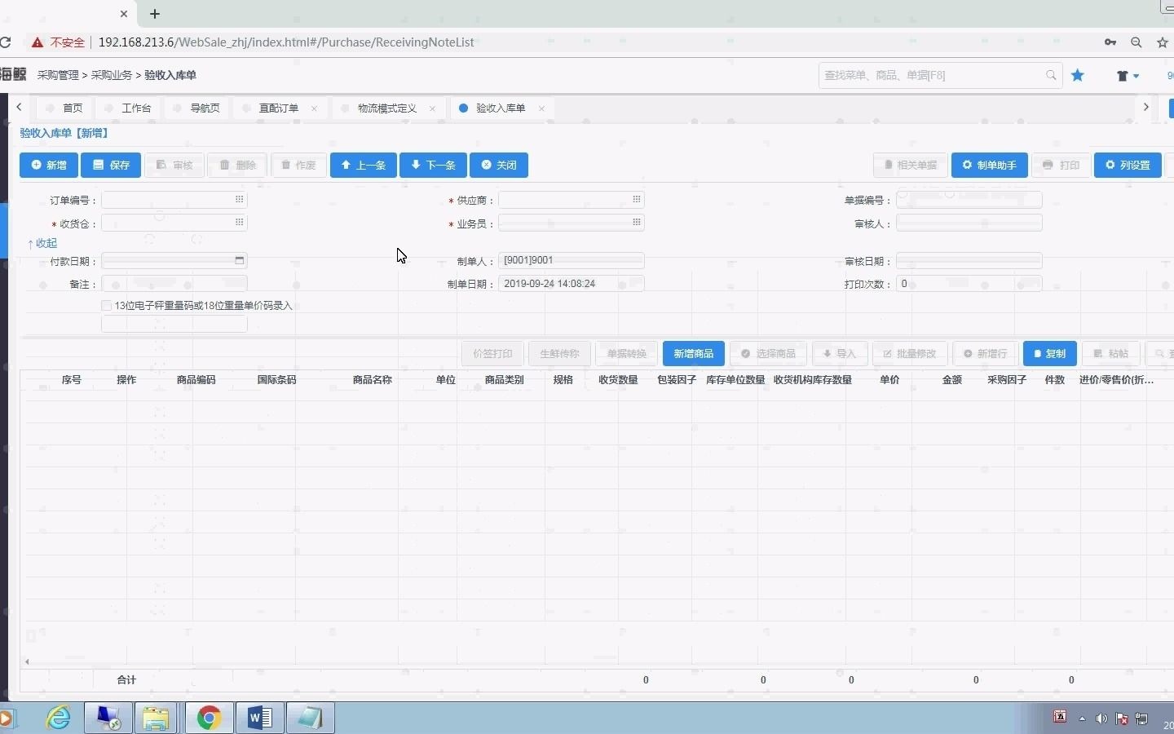1174x734 pixels.
Task: Focus the 备注 remarks field
Action: point(174,284)
